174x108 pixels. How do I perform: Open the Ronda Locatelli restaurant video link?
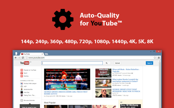[125, 80]
